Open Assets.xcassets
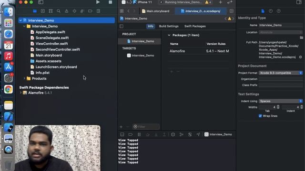This screenshot has width=305, height=171. [x=48, y=61]
